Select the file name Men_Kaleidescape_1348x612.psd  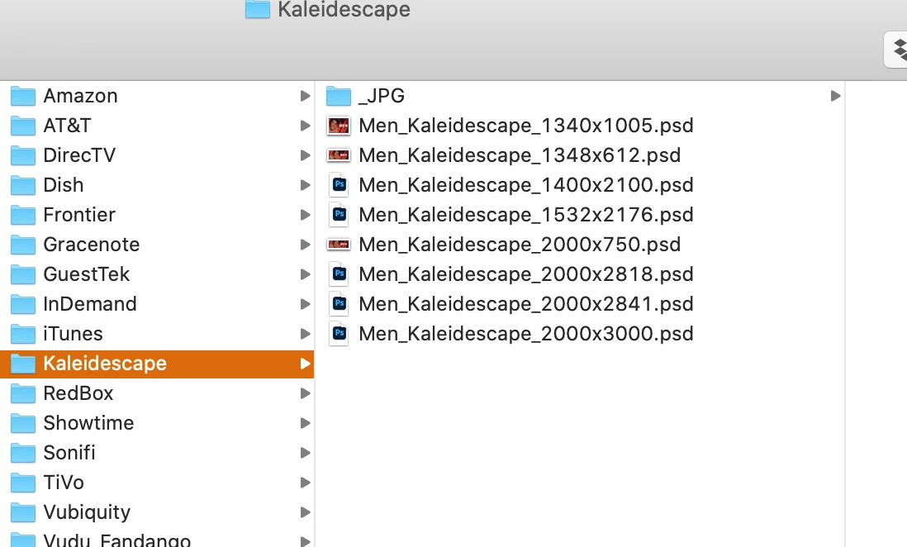(520, 155)
